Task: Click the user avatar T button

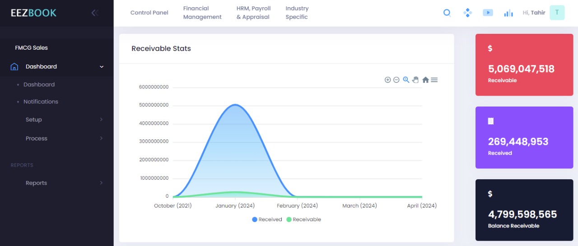Action: click(x=557, y=13)
